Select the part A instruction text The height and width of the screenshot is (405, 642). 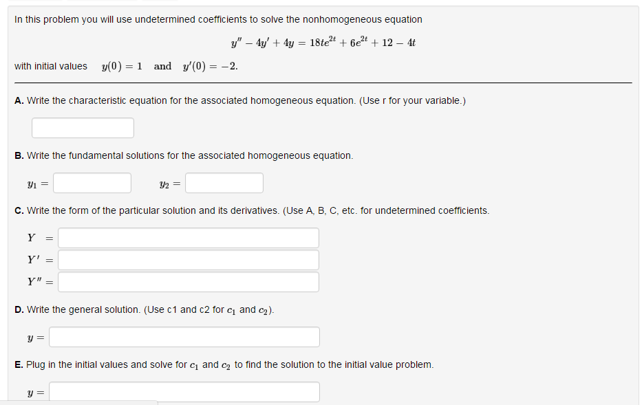pos(241,100)
